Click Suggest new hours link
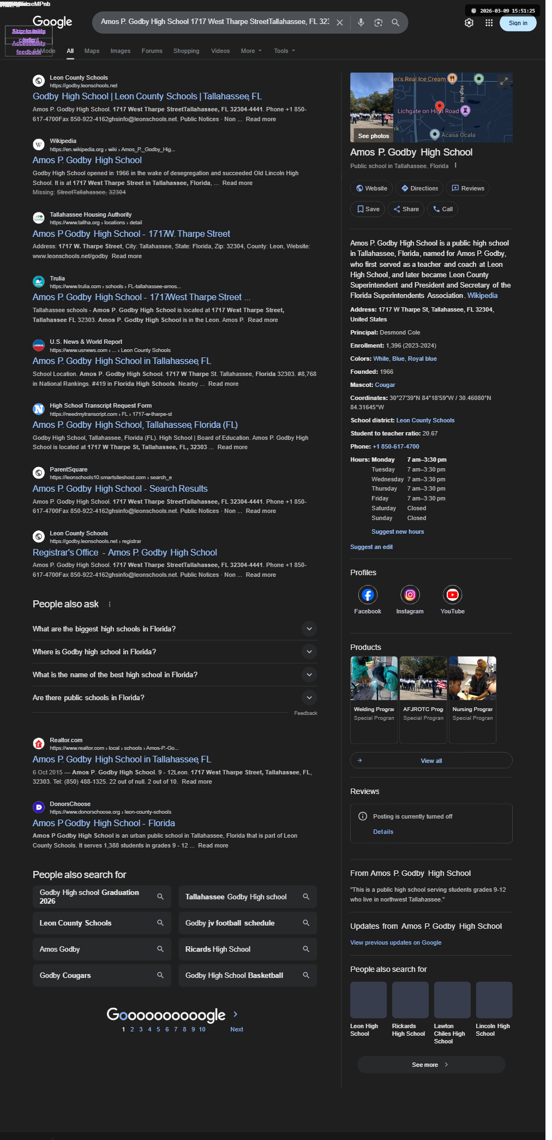Screen dimensions: 552x1140 tap(398, 532)
